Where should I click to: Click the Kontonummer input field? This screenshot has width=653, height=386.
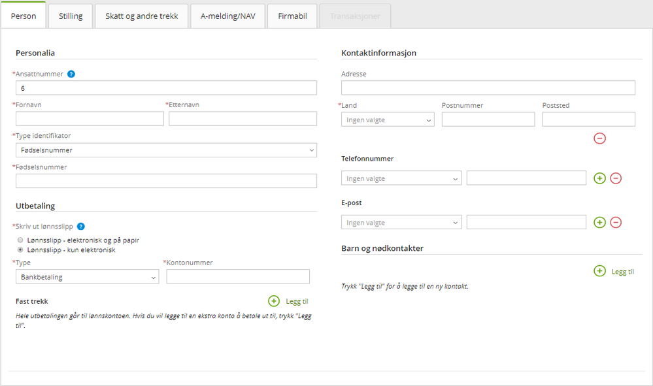coord(238,277)
